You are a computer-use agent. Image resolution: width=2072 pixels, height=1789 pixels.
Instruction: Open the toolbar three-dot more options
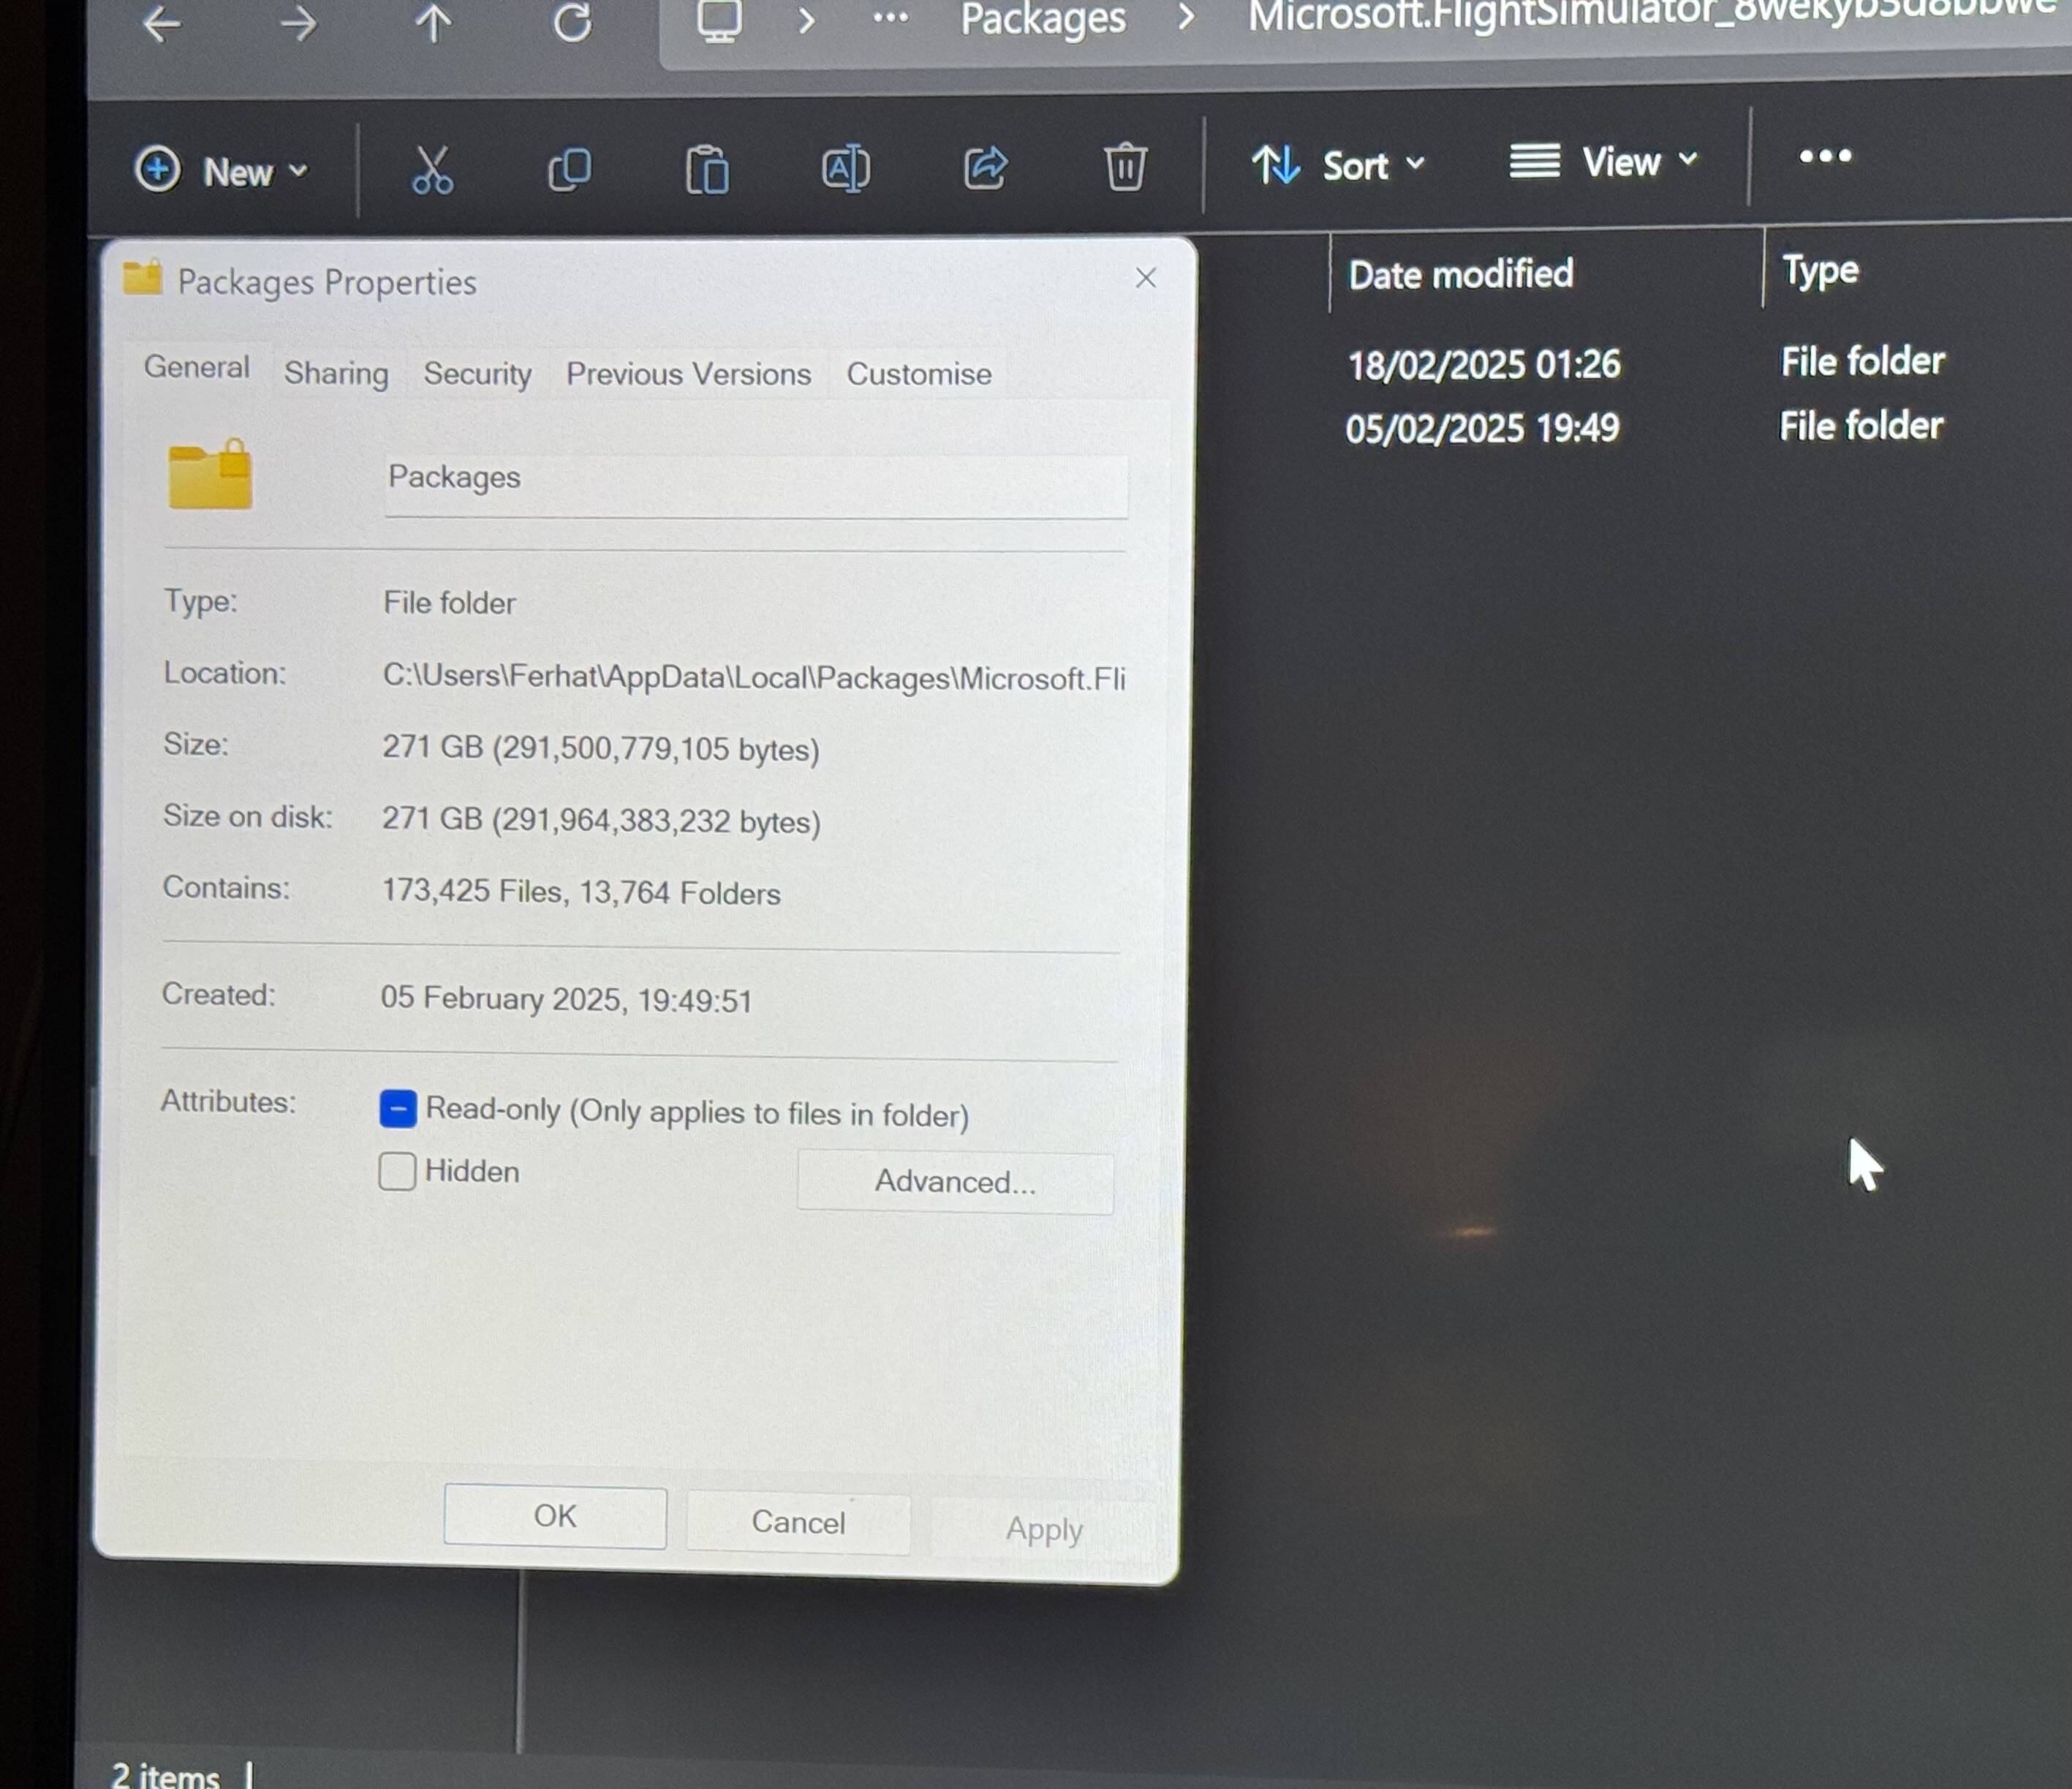1825,156
